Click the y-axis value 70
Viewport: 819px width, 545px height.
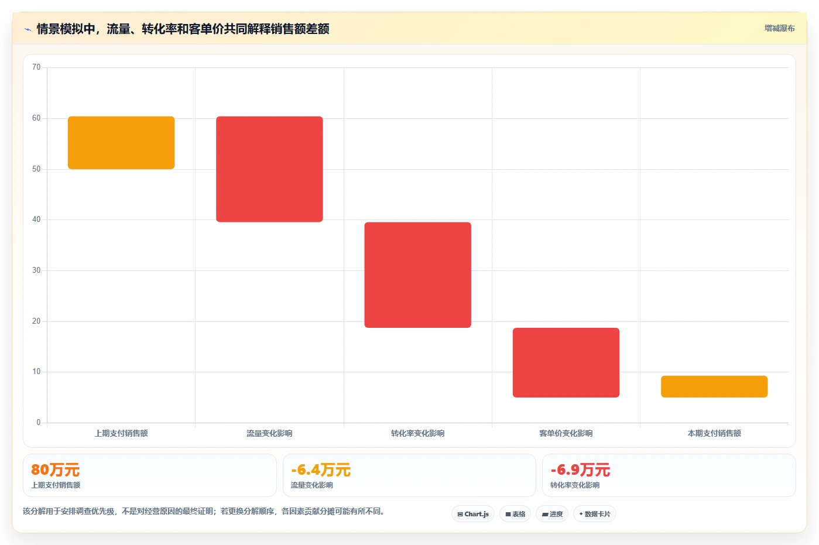(x=36, y=67)
